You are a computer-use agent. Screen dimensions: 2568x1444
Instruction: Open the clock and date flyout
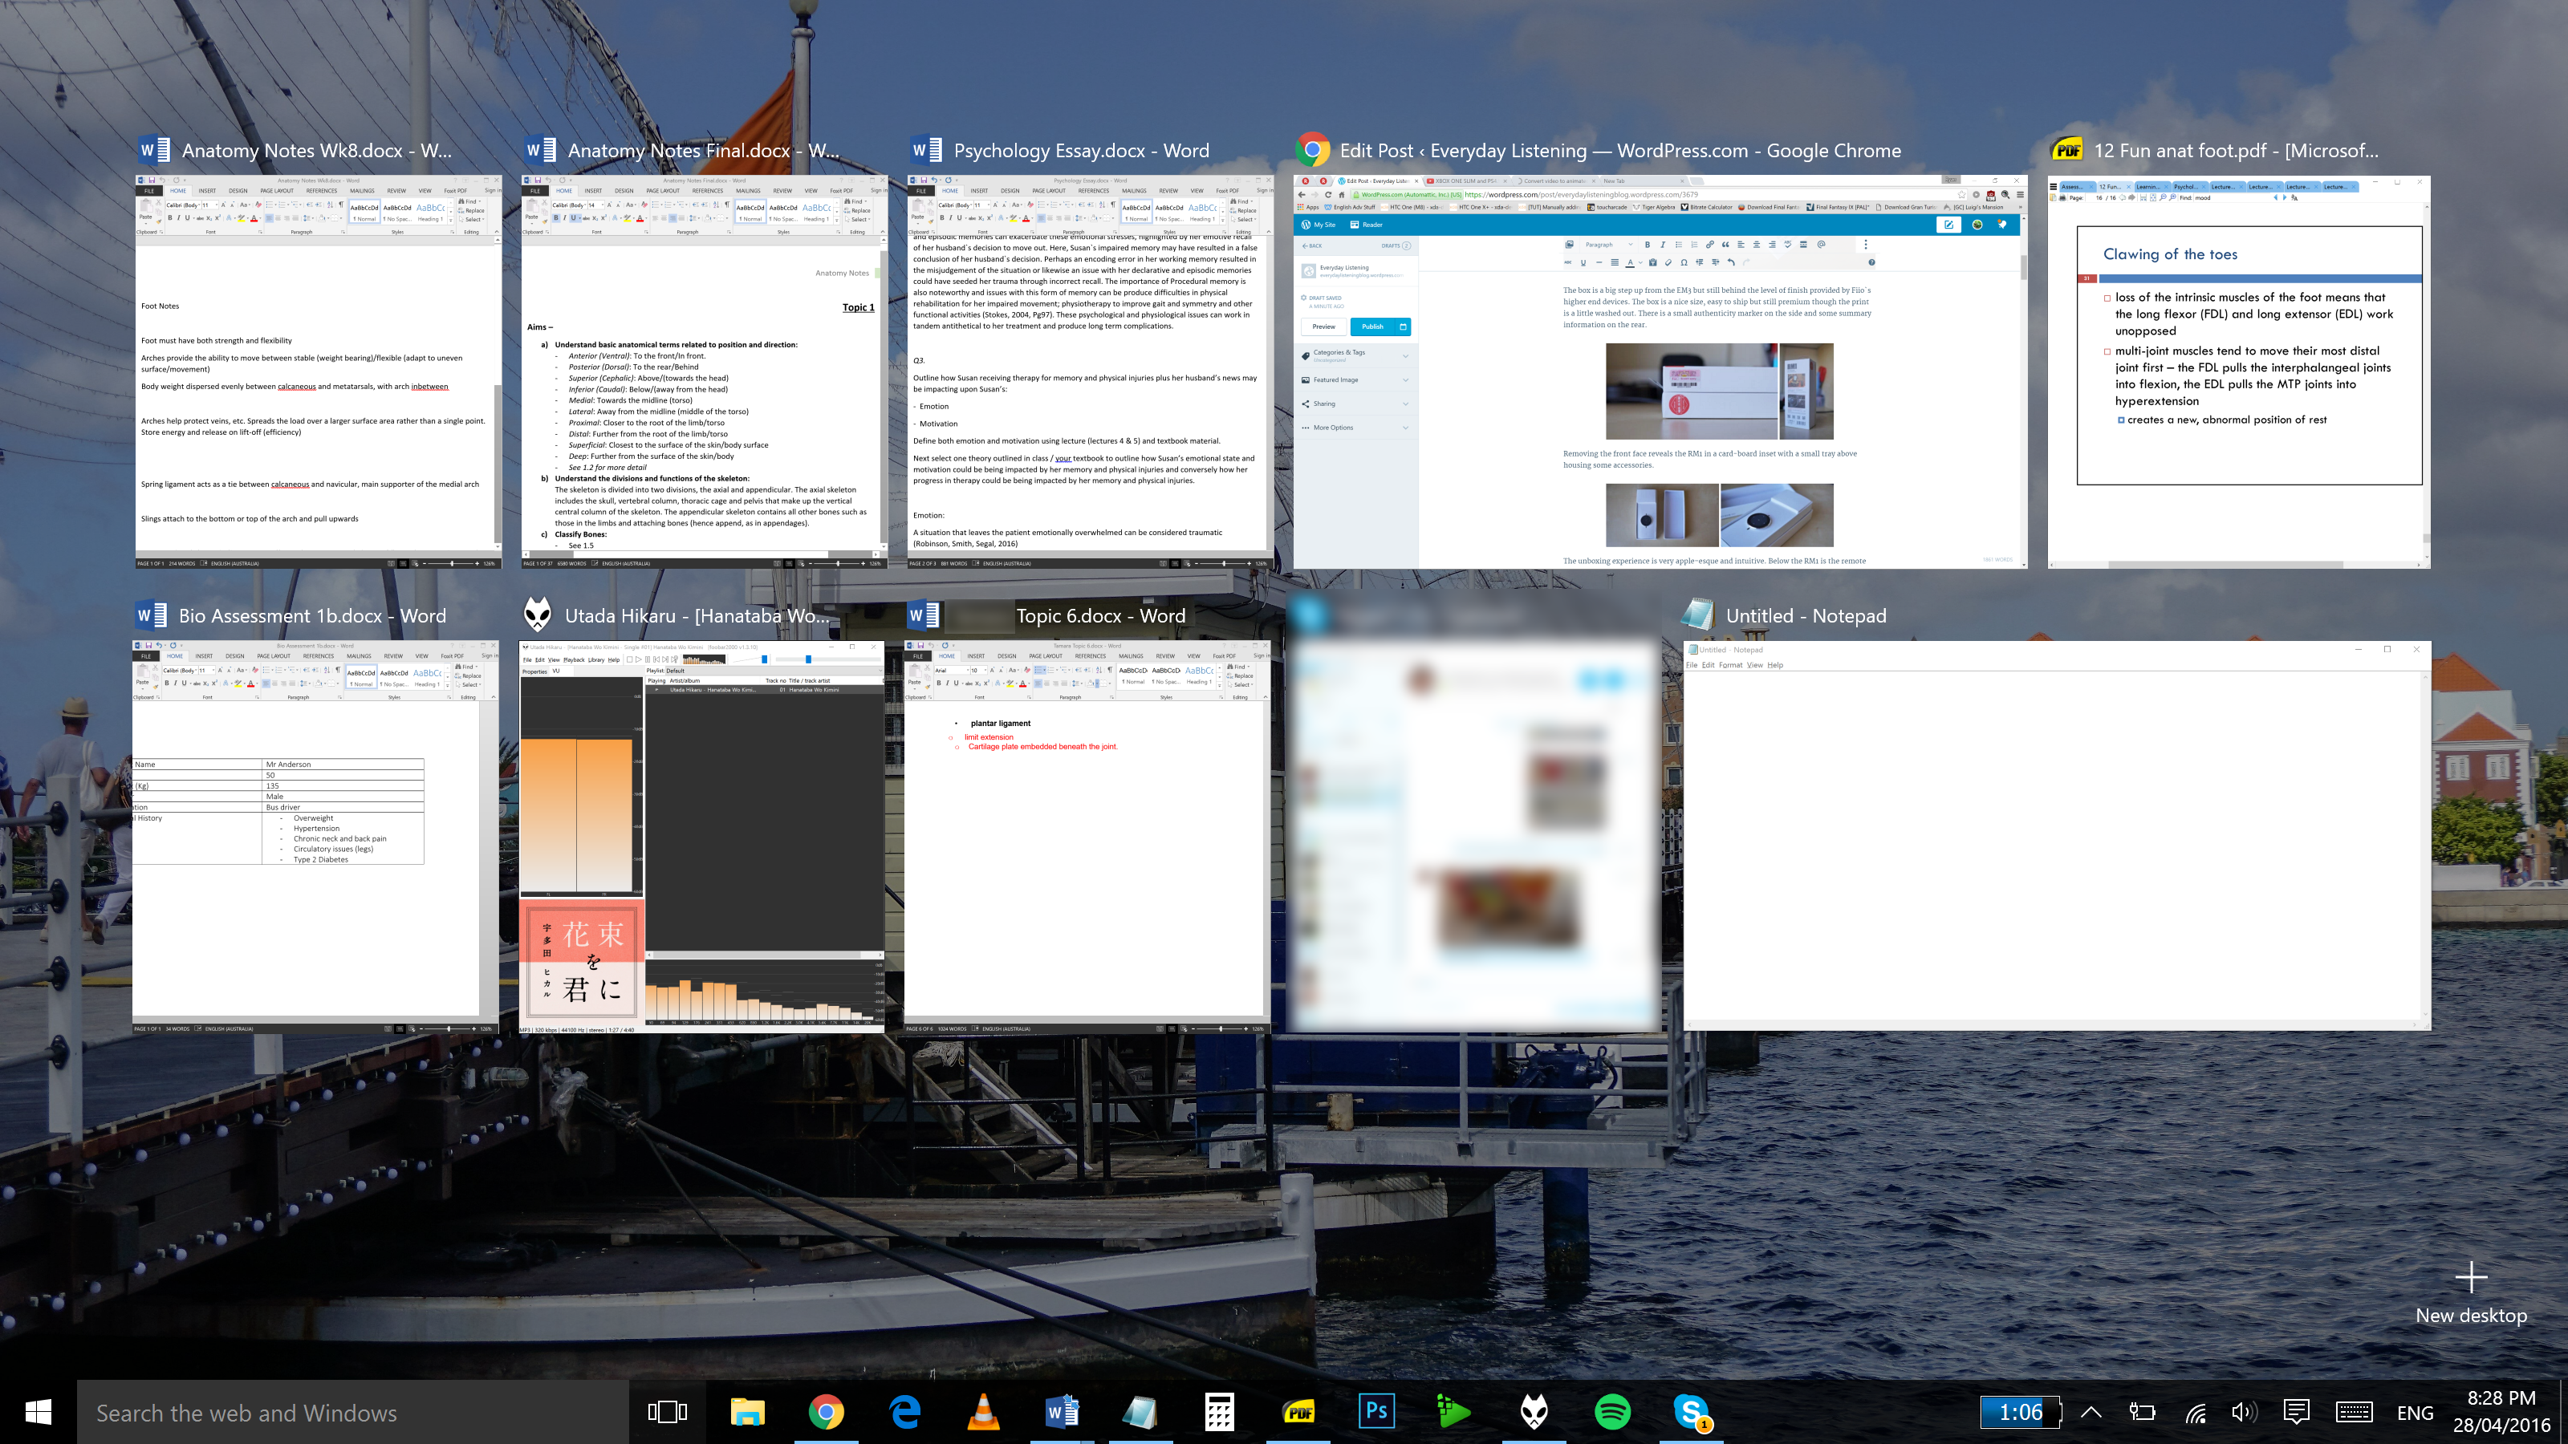pyautogui.click(x=2501, y=1412)
